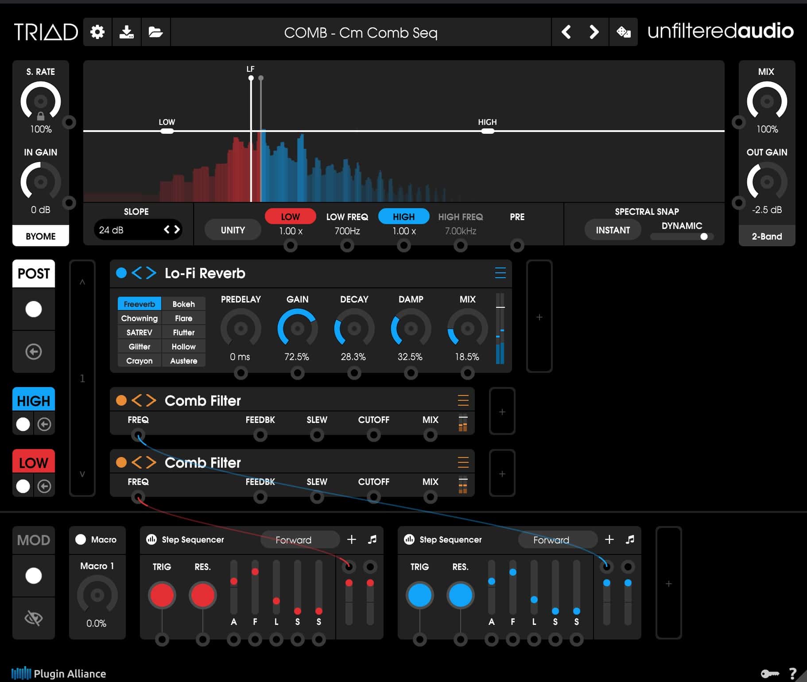Viewport: 807px width, 682px height.
Task: Click the POST section back-arrow icon
Action: pyautogui.click(x=34, y=352)
